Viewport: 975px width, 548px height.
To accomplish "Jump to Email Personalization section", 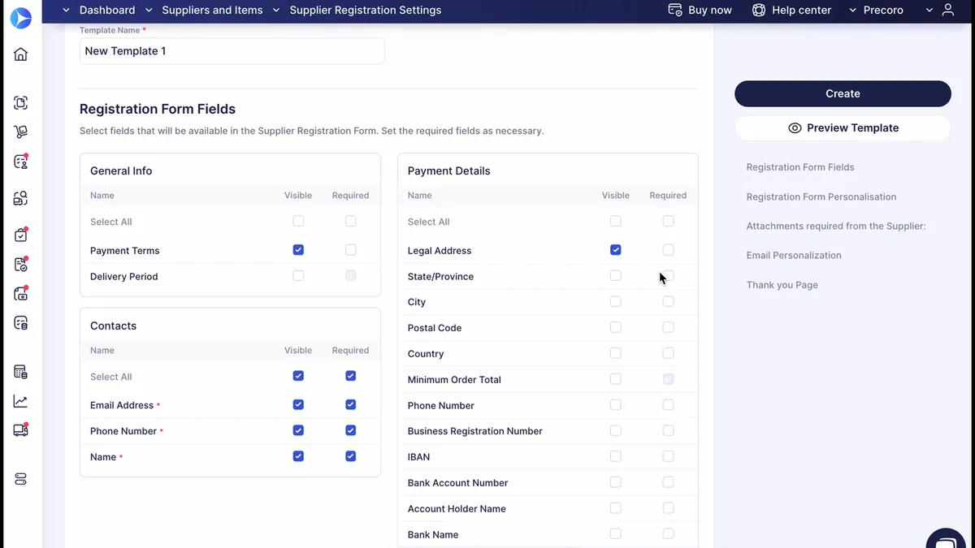I will click(794, 256).
